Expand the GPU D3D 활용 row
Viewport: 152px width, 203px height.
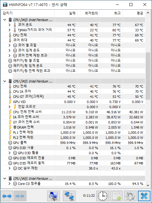coord(9,153)
